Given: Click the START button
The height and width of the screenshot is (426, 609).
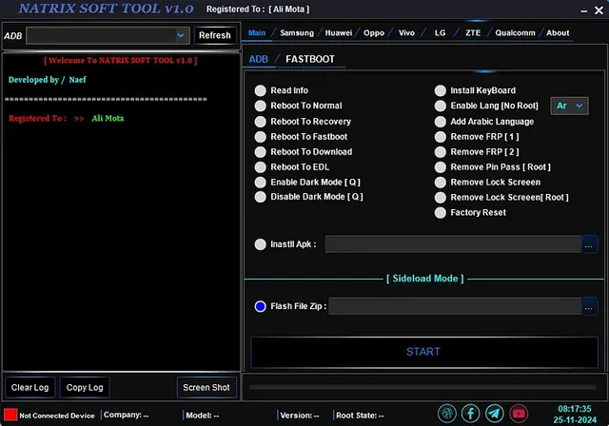Looking at the screenshot, I should tap(423, 352).
